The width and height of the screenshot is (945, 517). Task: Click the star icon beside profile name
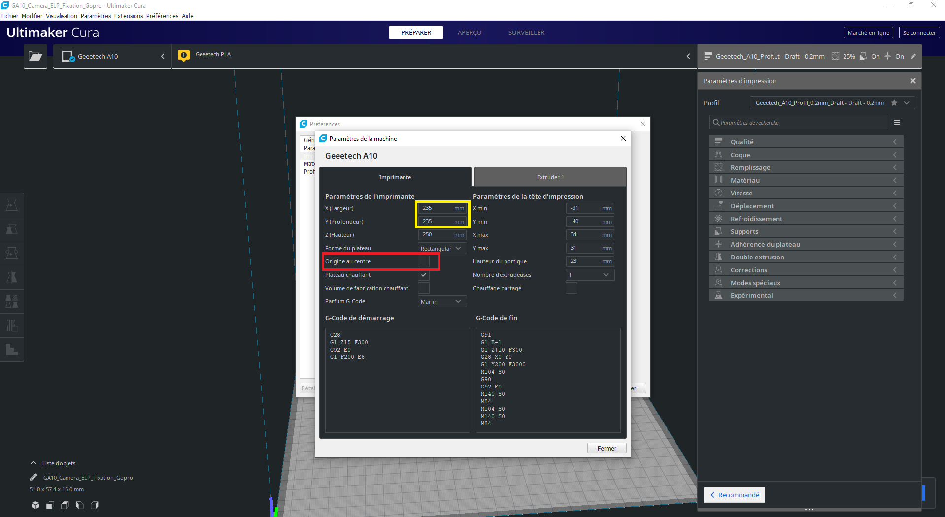tap(894, 103)
